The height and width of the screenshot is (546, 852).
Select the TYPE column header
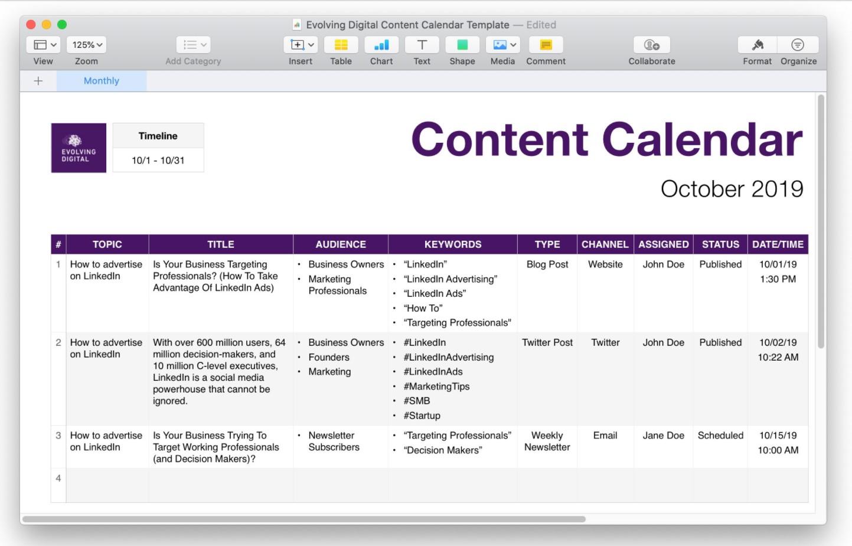coord(547,244)
